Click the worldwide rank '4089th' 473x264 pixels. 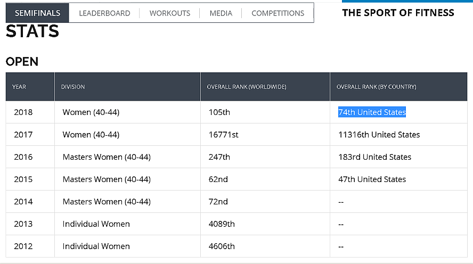pos(222,224)
